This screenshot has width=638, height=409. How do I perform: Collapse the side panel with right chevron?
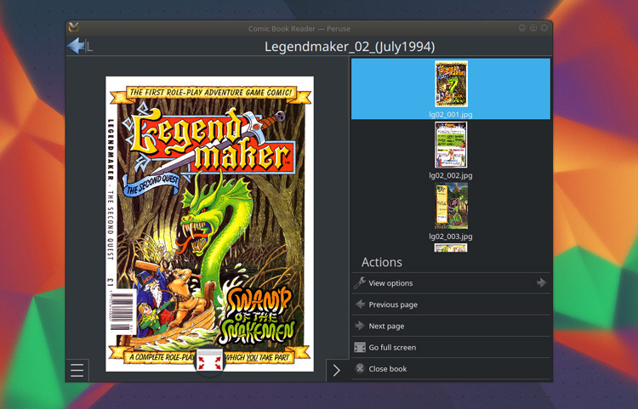point(337,370)
